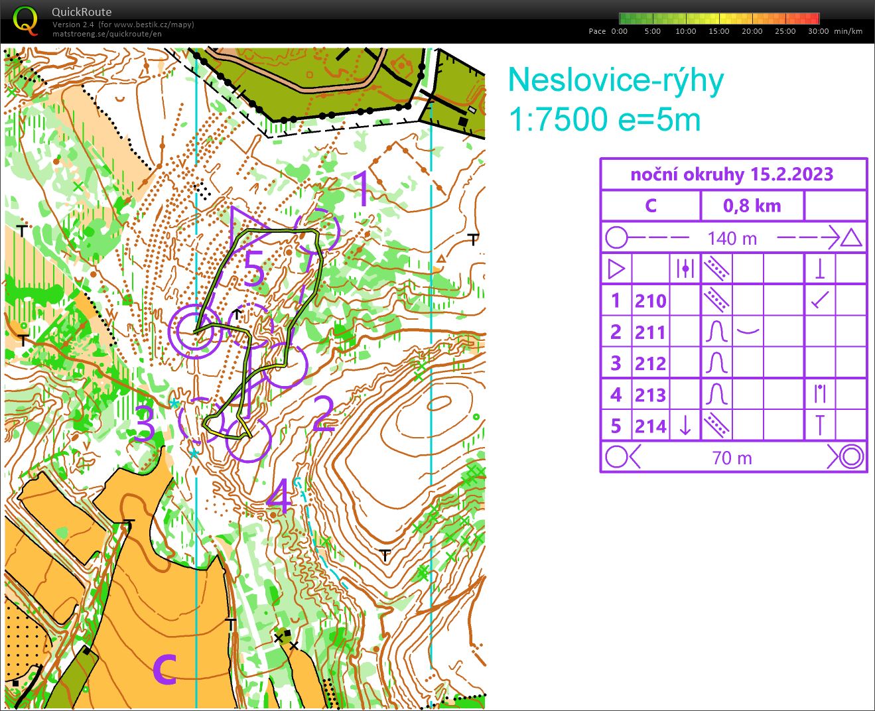Click the red end of pace color scale

click(813, 19)
